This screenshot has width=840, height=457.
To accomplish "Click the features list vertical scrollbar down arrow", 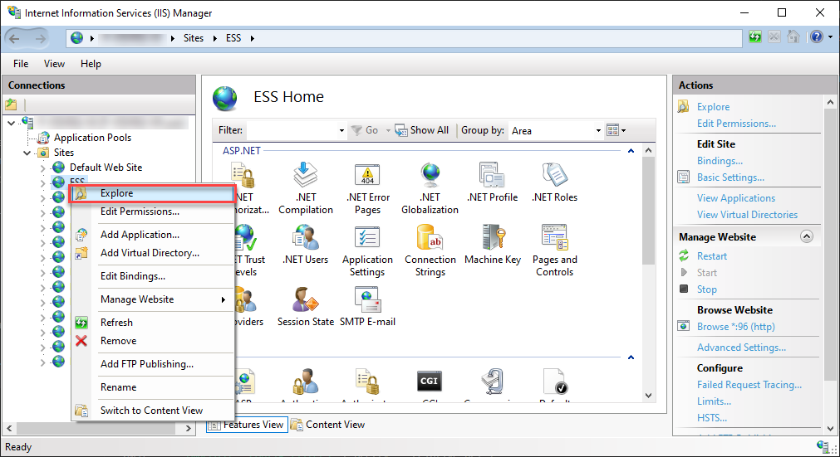I will tap(648, 396).
